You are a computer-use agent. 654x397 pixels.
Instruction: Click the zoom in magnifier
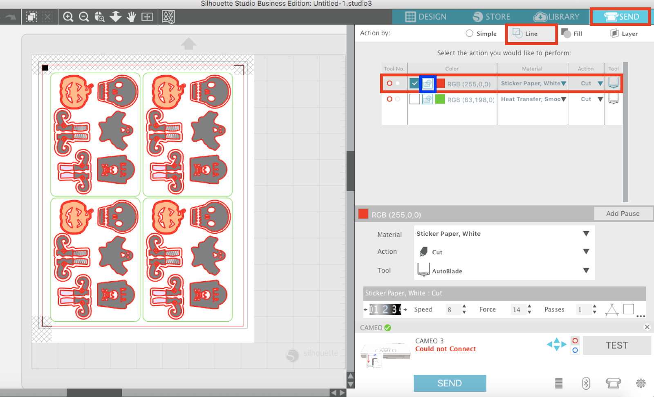point(68,17)
